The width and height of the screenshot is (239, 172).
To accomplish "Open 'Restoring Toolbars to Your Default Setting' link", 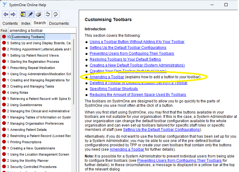I will point(125,59).
